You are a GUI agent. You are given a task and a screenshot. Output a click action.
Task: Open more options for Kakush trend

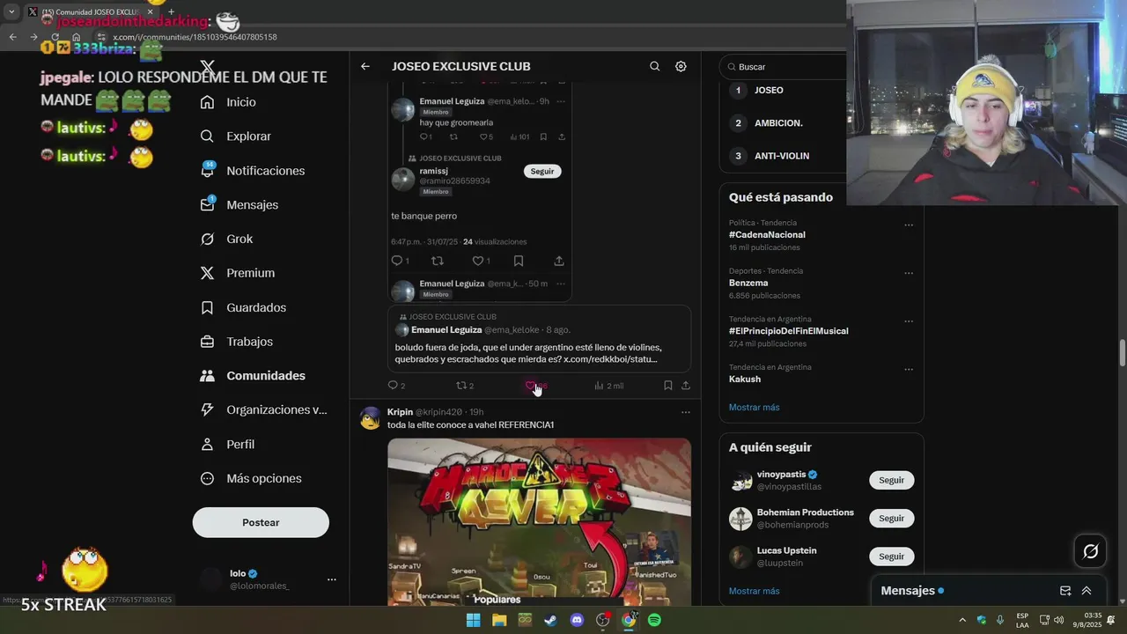click(x=909, y=369)
